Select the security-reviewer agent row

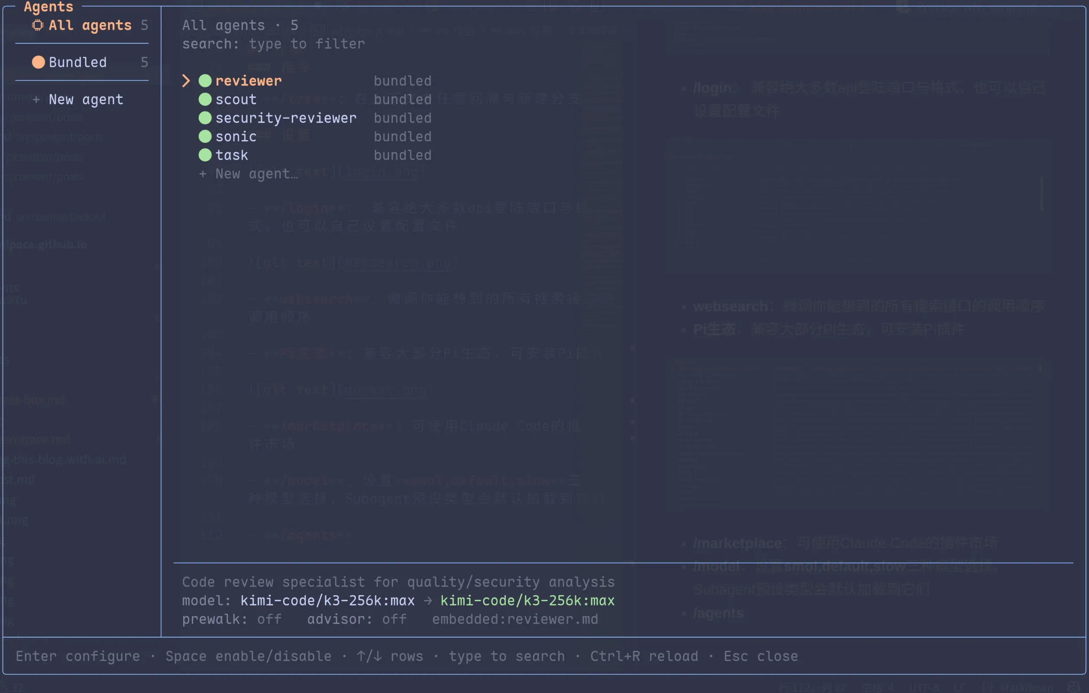(315, 118)
